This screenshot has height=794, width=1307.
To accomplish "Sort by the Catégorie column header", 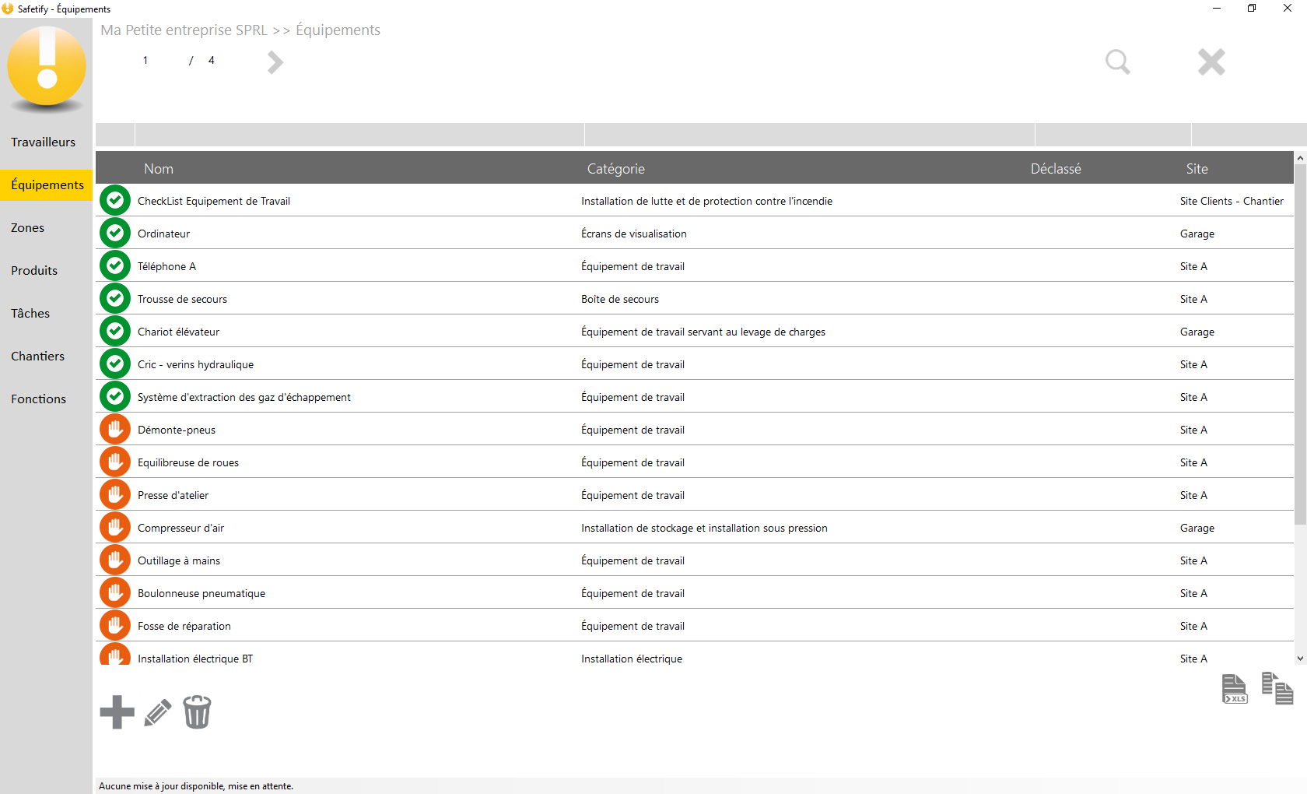I will pos(615,169).
